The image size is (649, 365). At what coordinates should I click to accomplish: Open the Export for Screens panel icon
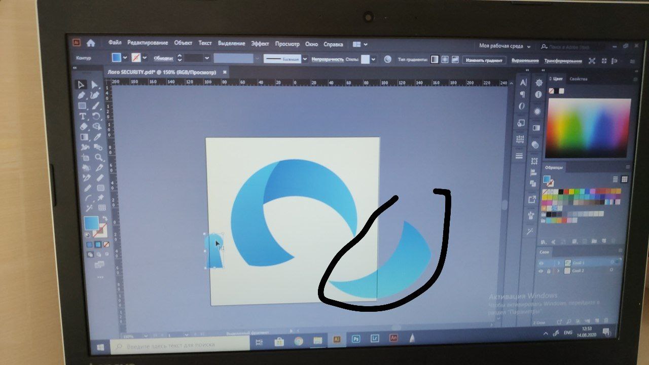(531, 200)
